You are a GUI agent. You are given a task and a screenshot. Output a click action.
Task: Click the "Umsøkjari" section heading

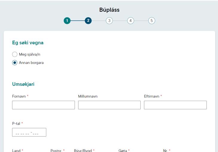coord(23,84)
